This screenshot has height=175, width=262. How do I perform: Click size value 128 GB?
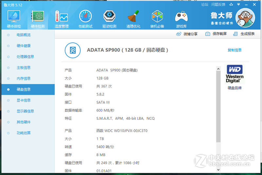click(x=103, y=78)
